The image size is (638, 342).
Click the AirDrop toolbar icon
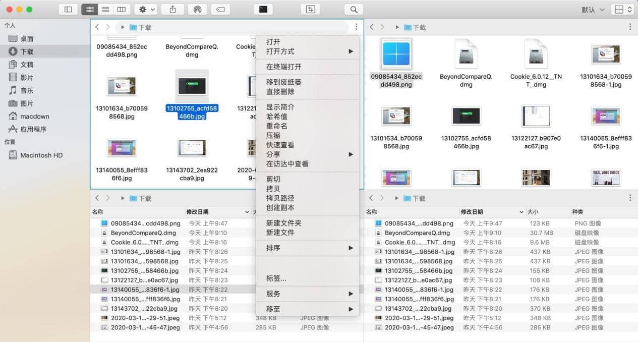[x=197, y=9]
